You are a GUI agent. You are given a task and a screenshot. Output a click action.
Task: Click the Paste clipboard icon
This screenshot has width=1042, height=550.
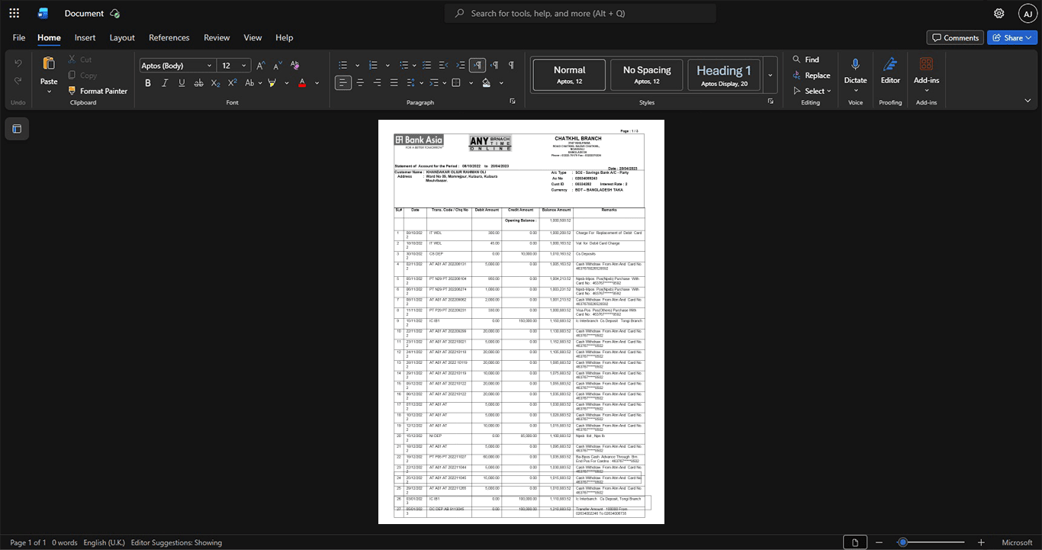pos(49,63)
